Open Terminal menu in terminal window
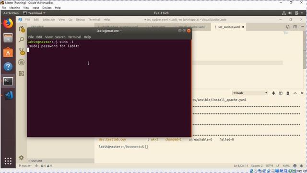307x173 pixels. [74, 37]
